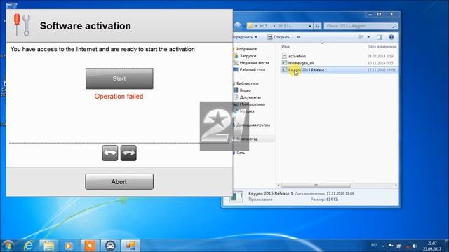Image resolution: width=449 pixels, height=252 pixels.
Task: Click the Abort button
Action: tap(119, 182)
